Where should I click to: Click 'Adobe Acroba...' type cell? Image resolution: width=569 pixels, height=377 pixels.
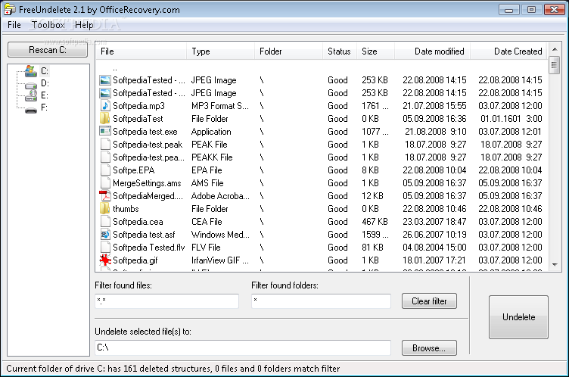(x=221, y=196)
